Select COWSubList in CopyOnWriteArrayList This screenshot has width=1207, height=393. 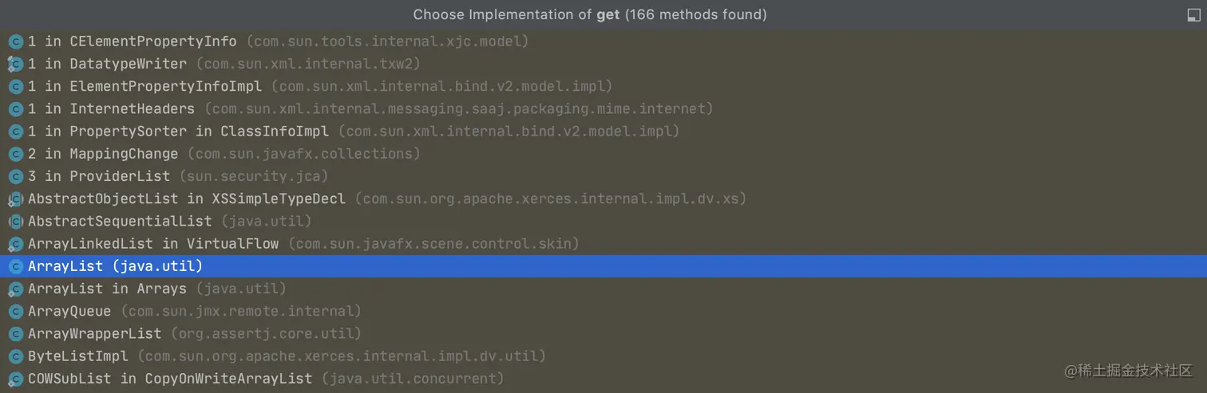[x=603, y=379]
